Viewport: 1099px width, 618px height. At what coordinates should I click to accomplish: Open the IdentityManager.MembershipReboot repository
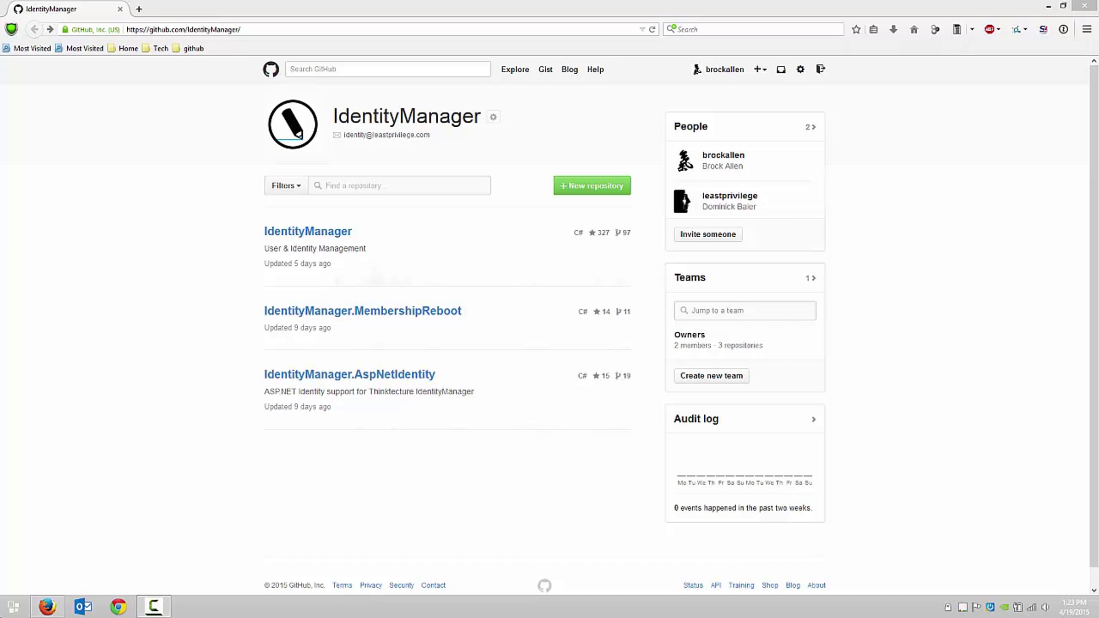(363, 311)
